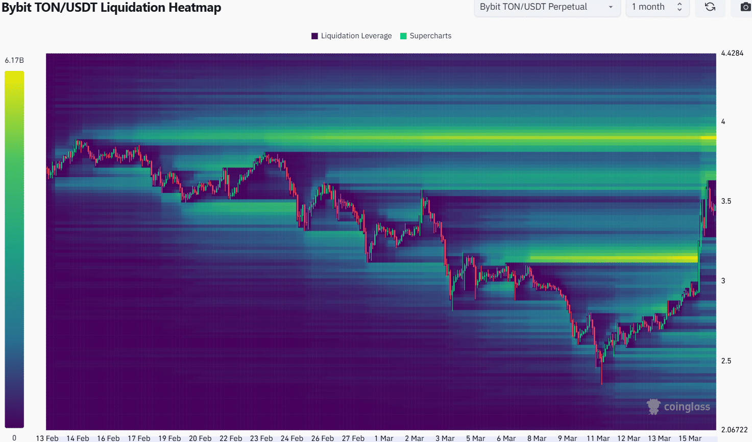
Task: Click the 2.5 price axis label
Action: coord(726,361)
